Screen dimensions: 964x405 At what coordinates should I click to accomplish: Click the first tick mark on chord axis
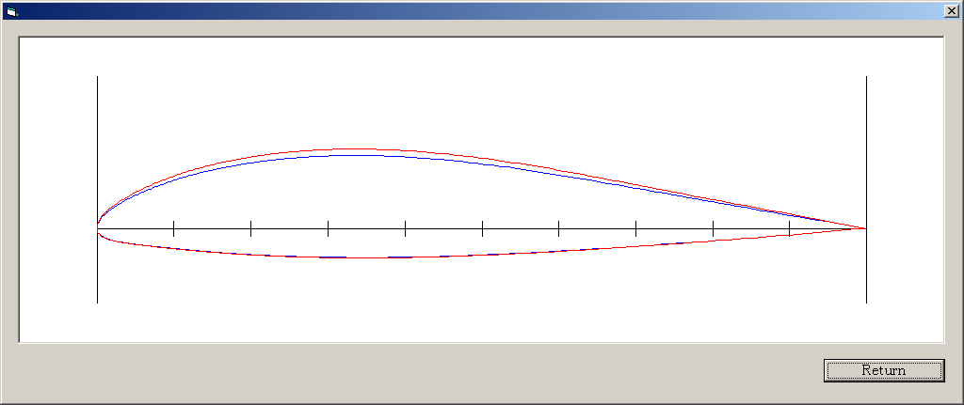click(x=174, y=227)
